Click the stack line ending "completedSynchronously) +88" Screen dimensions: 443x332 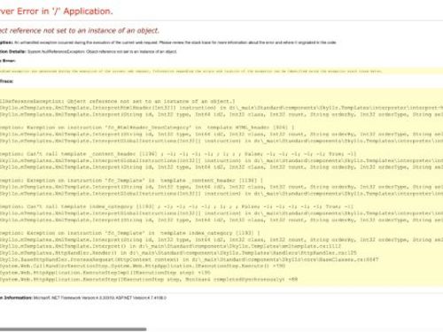click(149, 279)
